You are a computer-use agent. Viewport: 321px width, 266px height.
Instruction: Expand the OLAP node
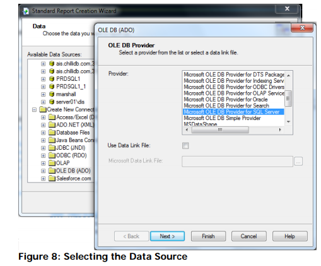[43, 163]
